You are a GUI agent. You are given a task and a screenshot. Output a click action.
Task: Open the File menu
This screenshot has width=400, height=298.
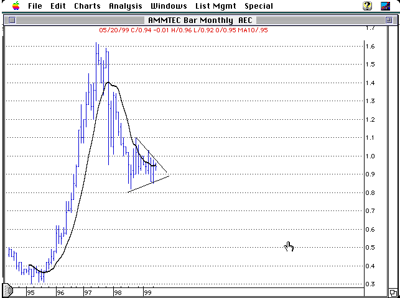[x=35, y=6]
